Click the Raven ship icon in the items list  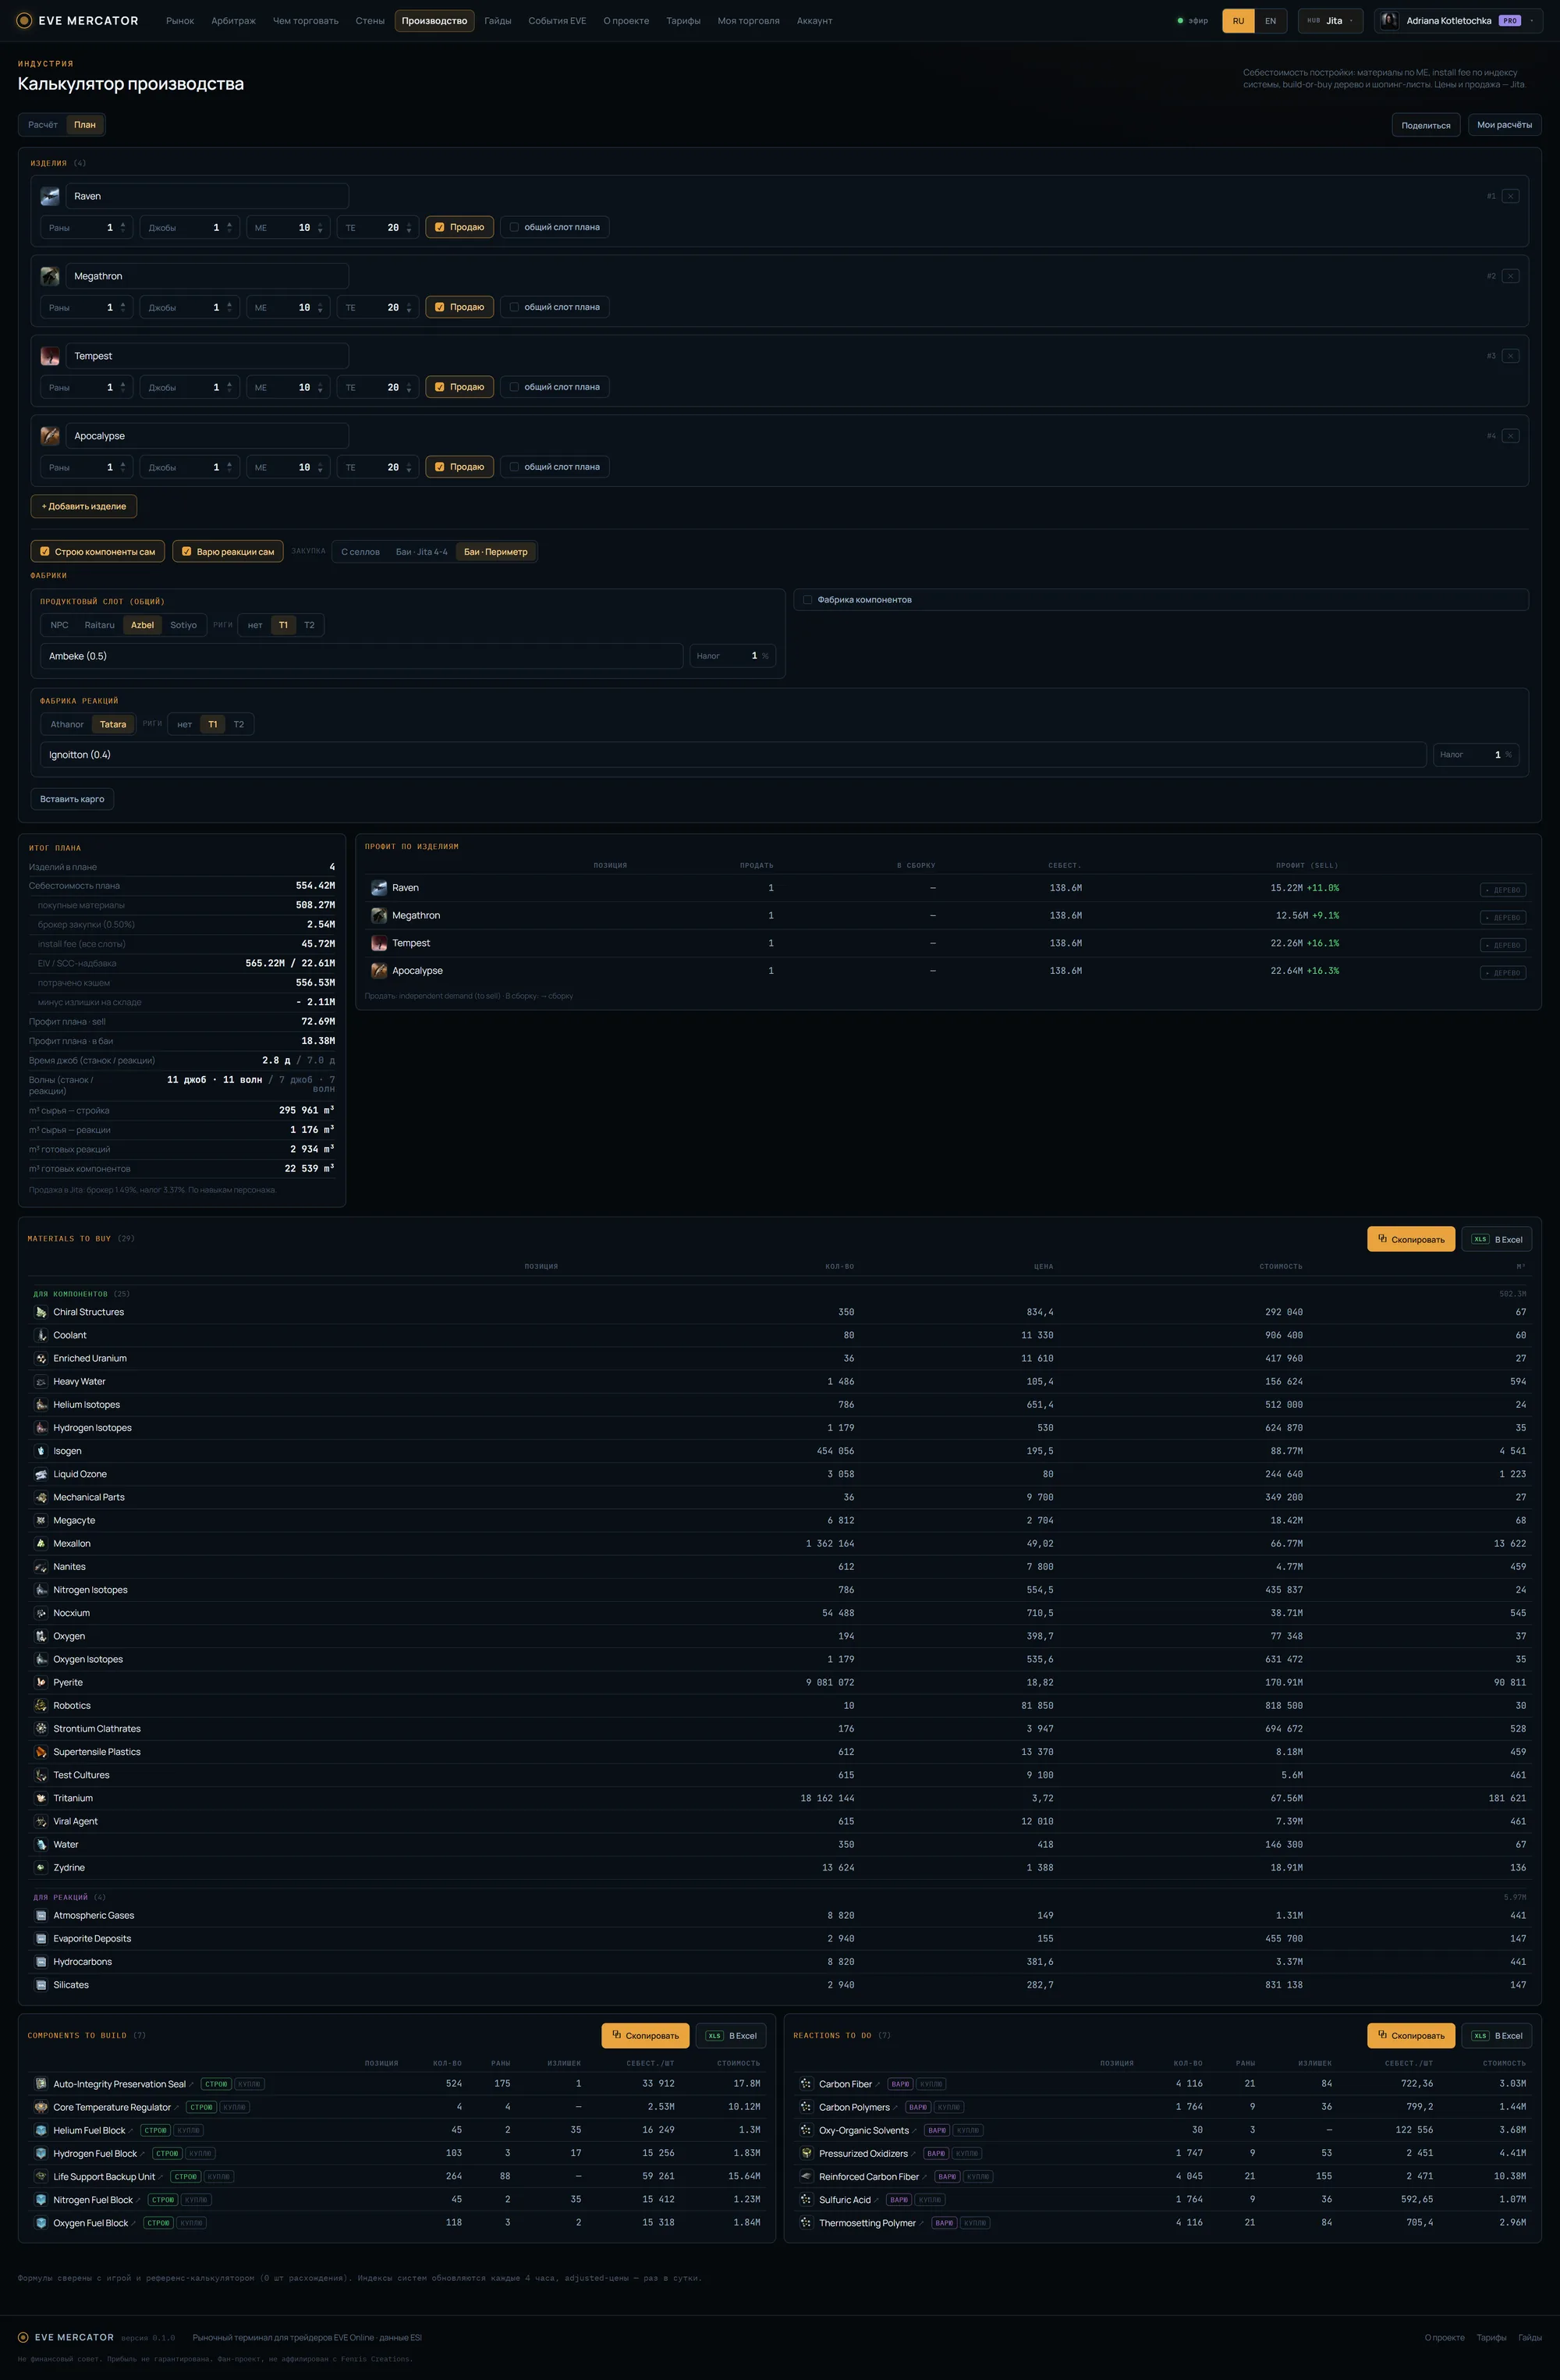point(50,196)
